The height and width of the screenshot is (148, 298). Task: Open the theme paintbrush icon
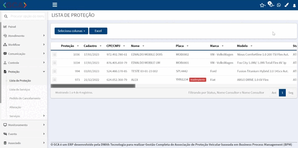tap(286, 5)
